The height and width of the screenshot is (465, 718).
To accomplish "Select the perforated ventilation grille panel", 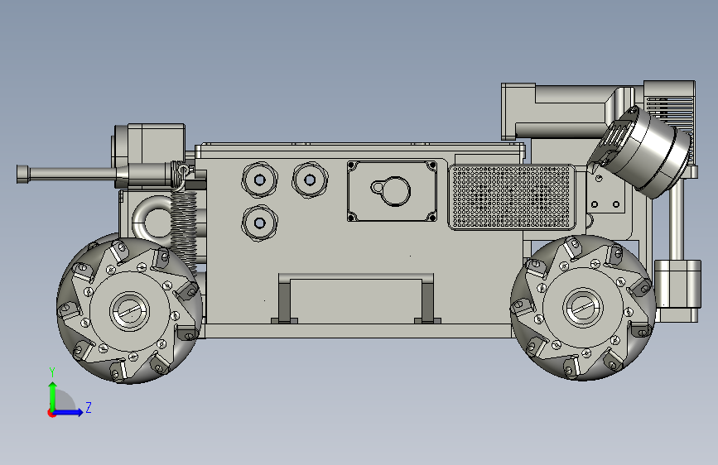I will [512, 197].
